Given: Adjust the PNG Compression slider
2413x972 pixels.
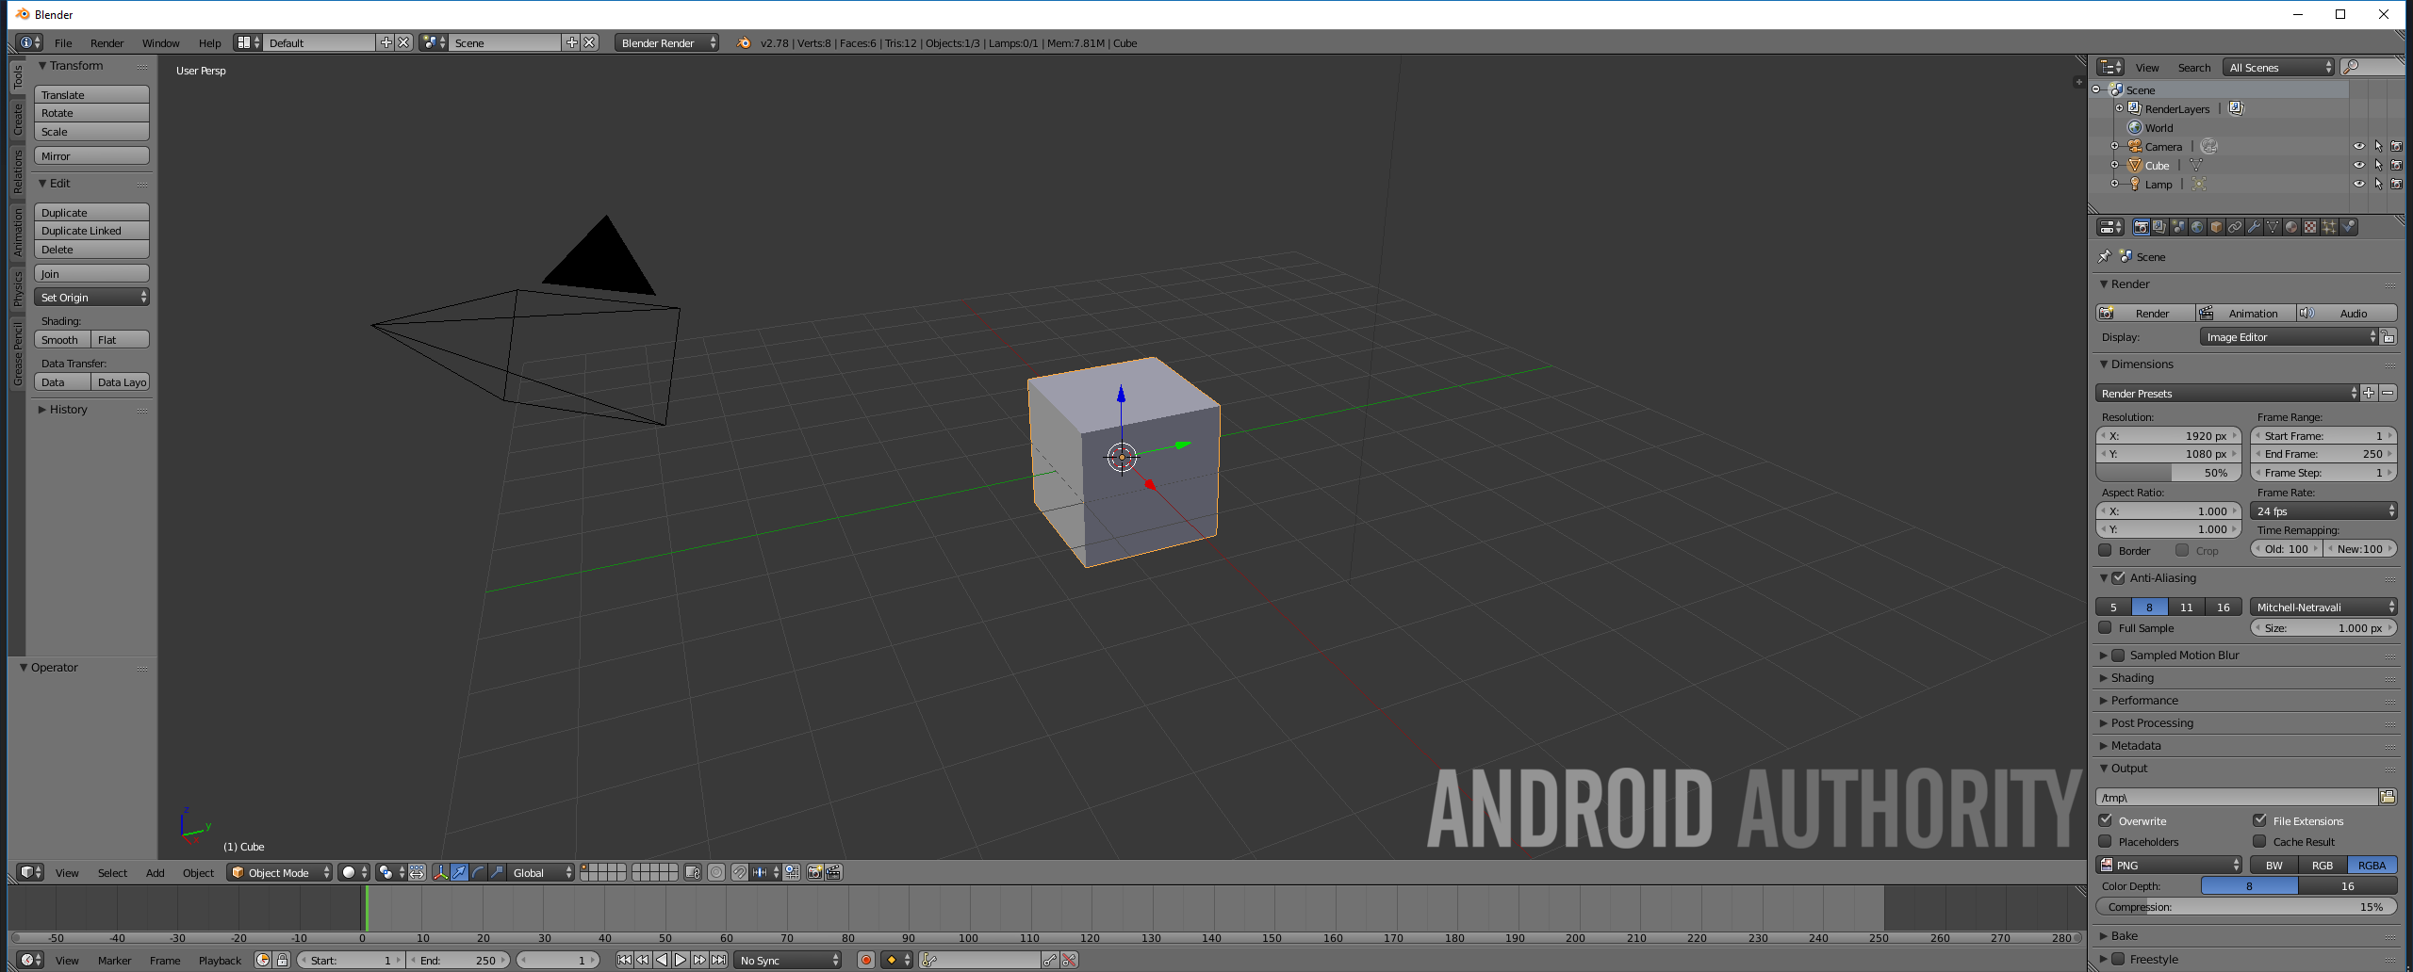Looking at the screenshot, I should pos(2245,906).
